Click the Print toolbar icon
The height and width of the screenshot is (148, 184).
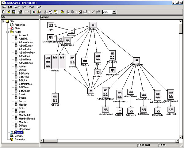[x=20, y=12]
